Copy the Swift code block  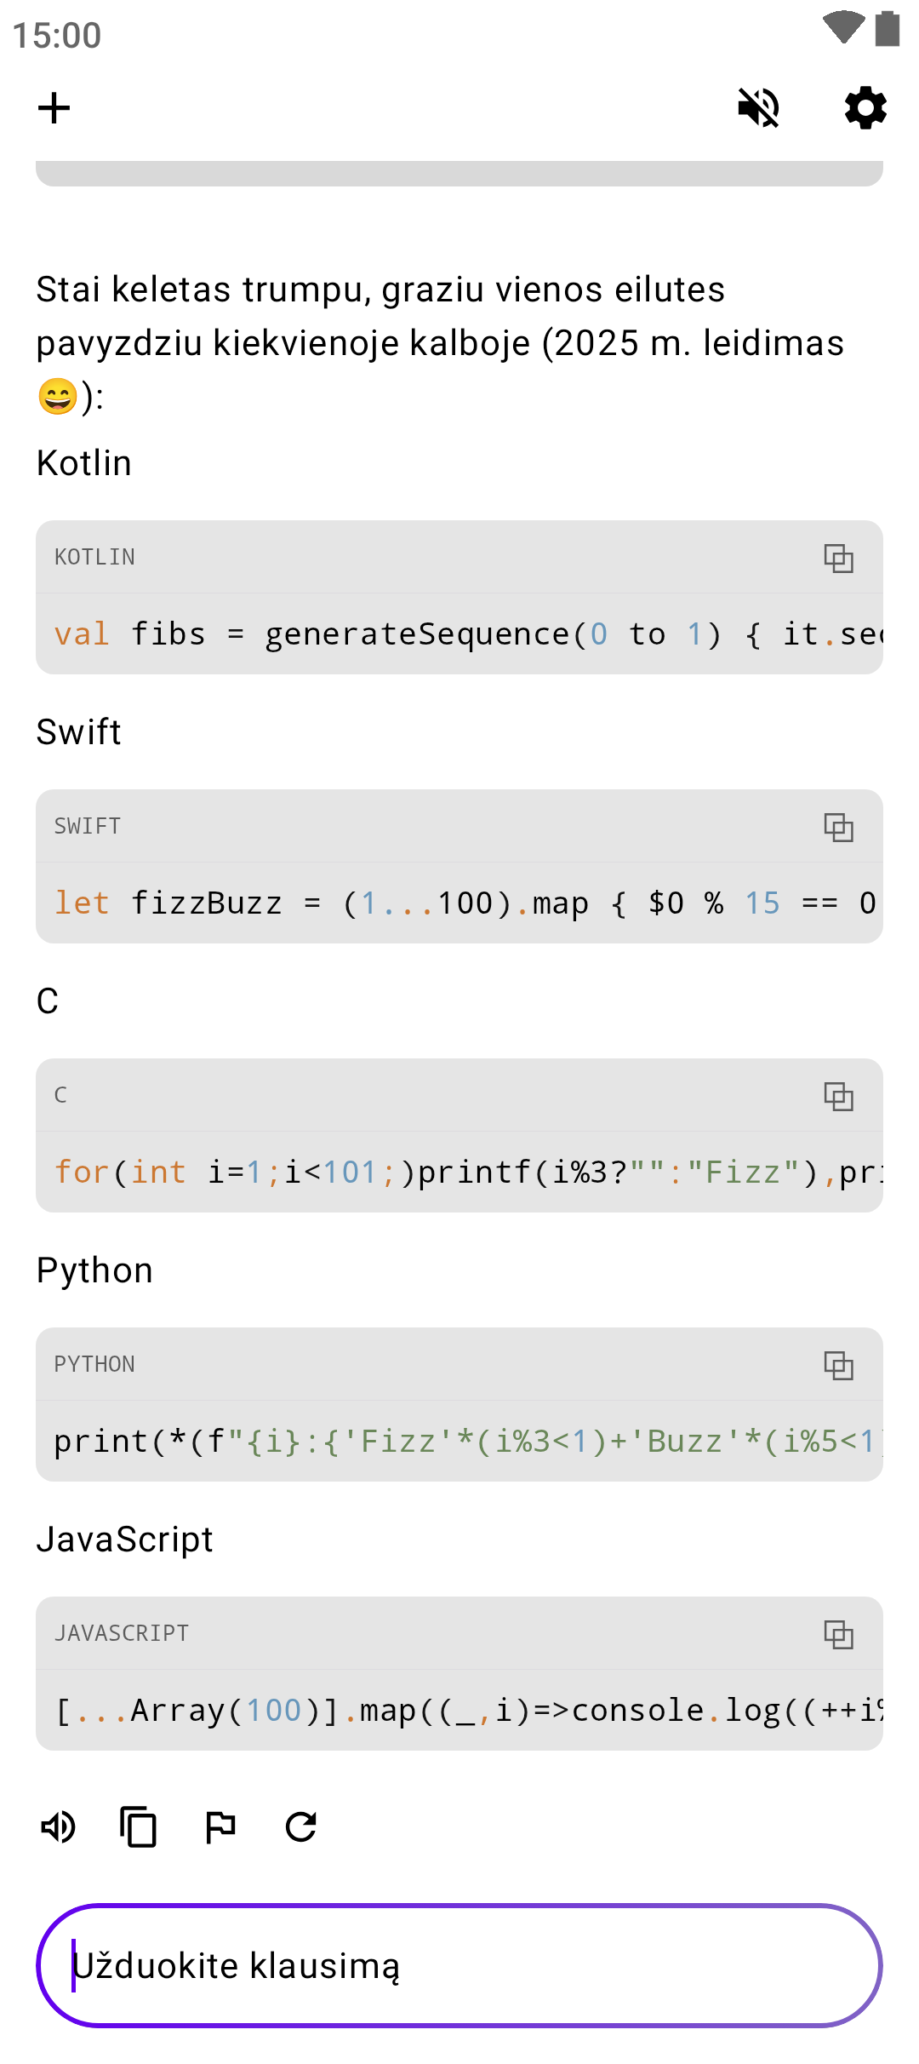pyautogui.click(x=838, y=827)
